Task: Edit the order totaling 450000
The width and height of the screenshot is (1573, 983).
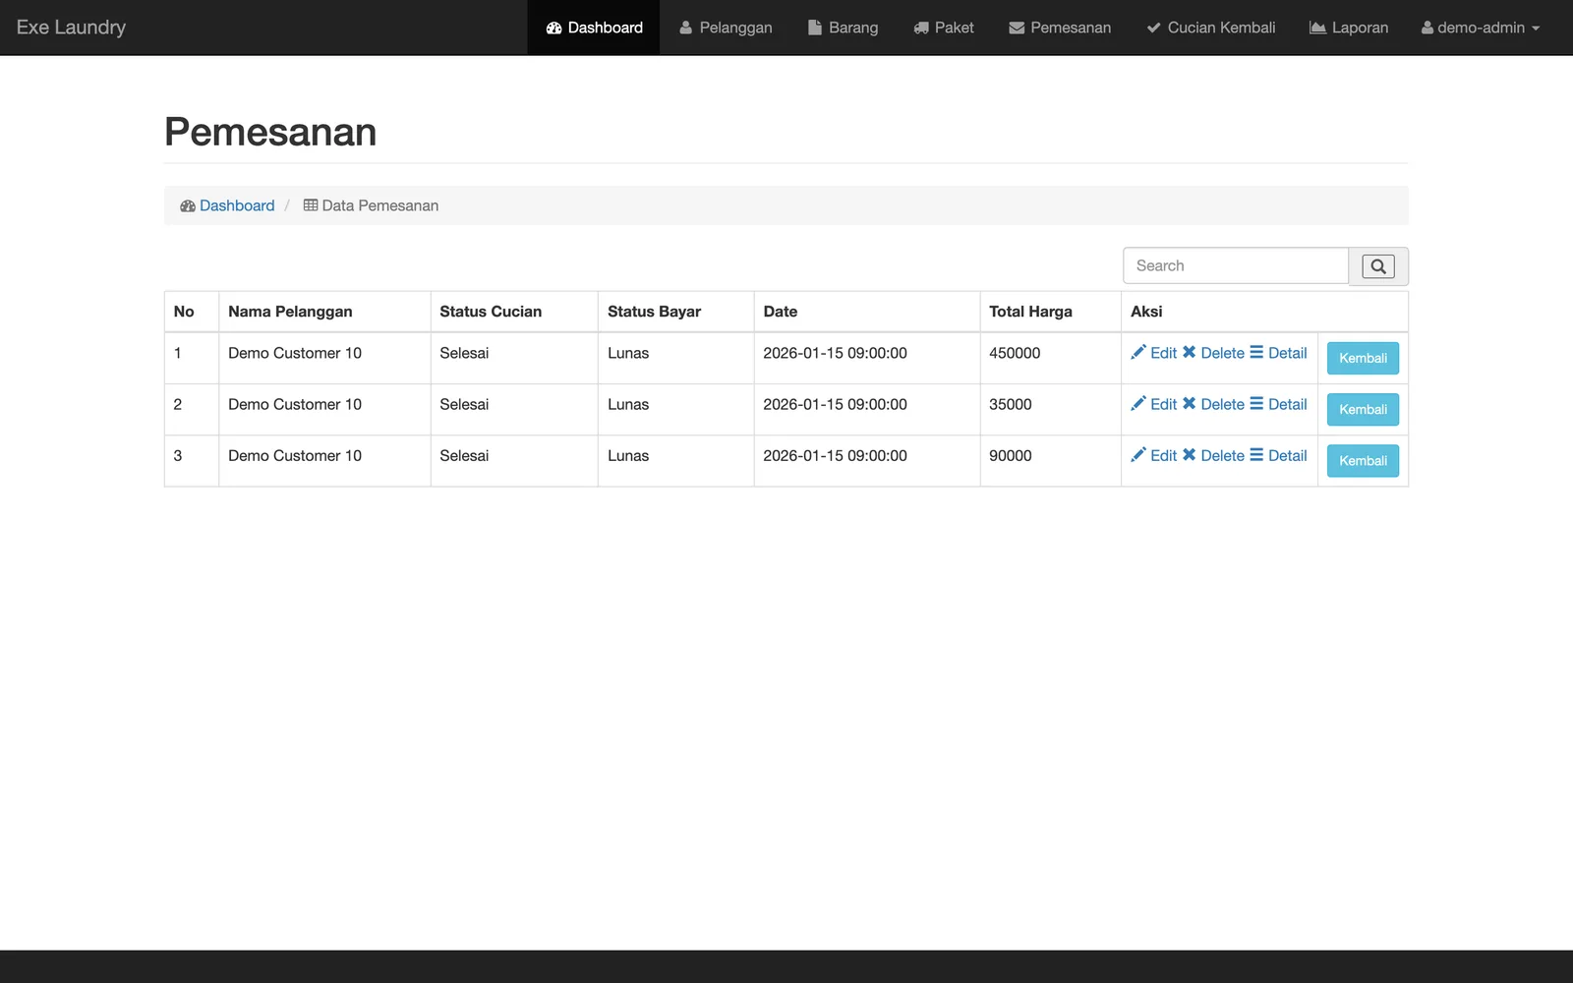Action: click(x=1154, y=353)
